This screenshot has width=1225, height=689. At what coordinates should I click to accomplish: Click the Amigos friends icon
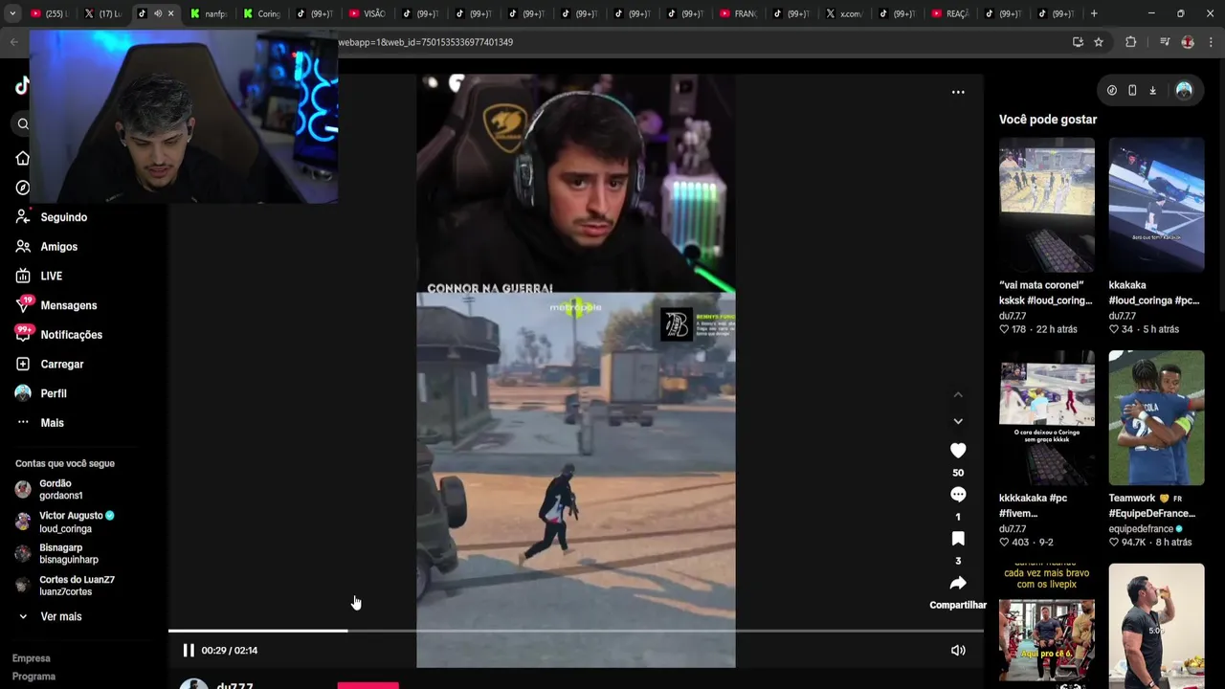tap(23, 247)
